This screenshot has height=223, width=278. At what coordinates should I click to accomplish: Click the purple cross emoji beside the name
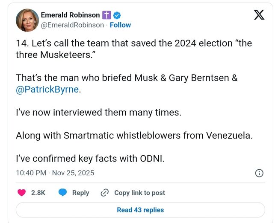[106, 15]
